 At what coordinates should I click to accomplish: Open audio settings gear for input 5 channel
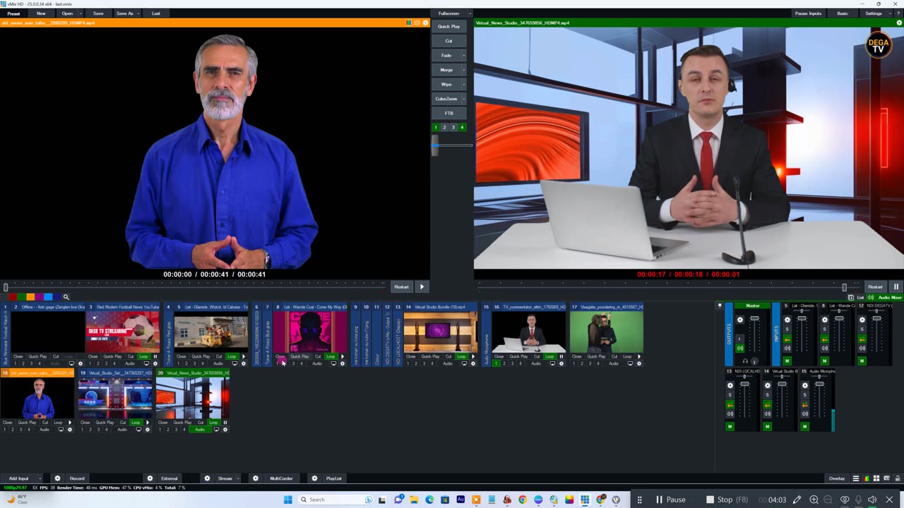pyautogui.click(x=787, y=320)
